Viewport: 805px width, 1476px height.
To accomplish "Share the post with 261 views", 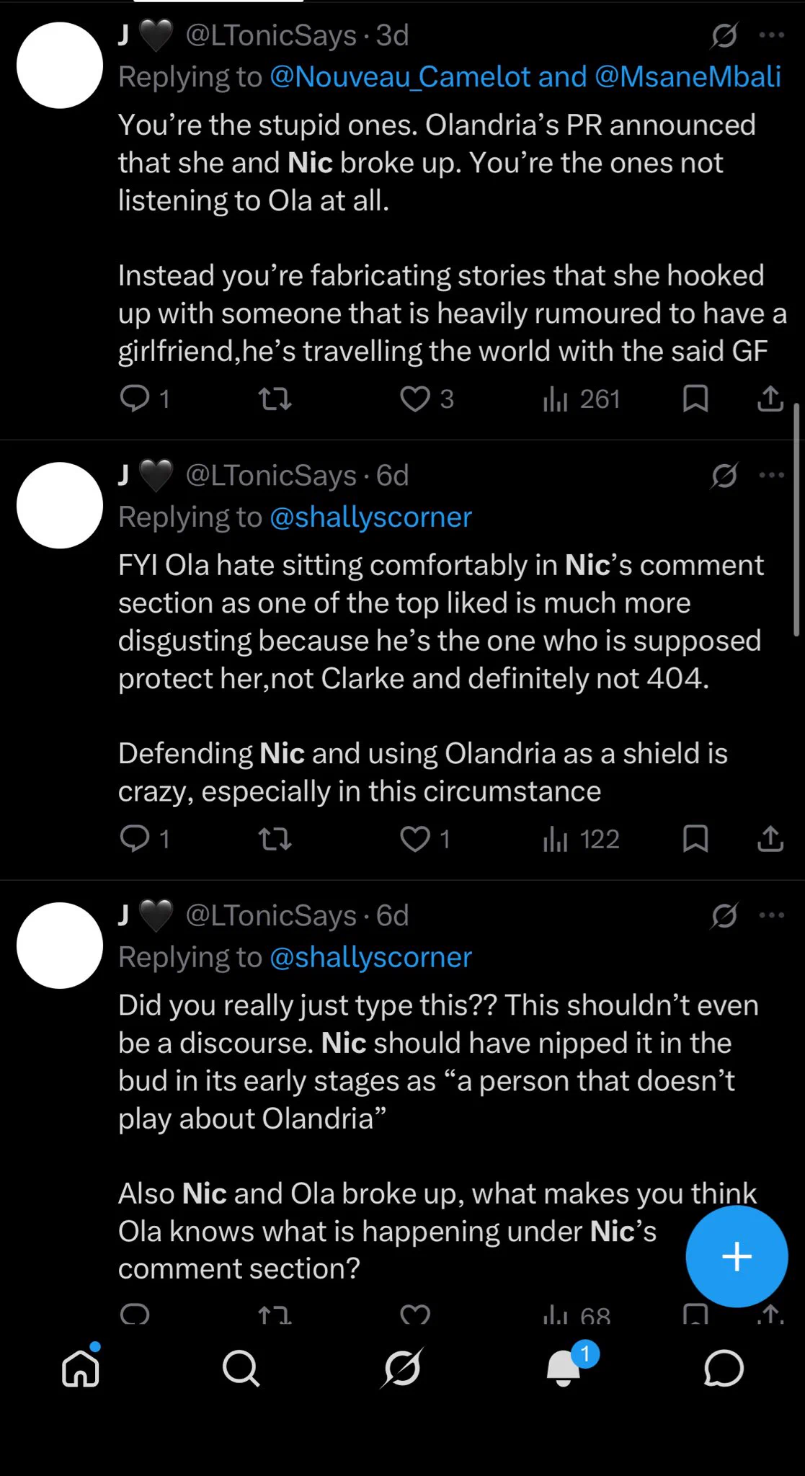I will coord(770,399).
